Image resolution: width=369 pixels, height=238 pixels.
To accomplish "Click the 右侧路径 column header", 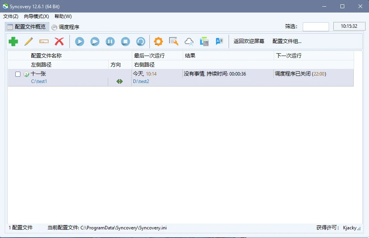I will click(x=243, y=65).
